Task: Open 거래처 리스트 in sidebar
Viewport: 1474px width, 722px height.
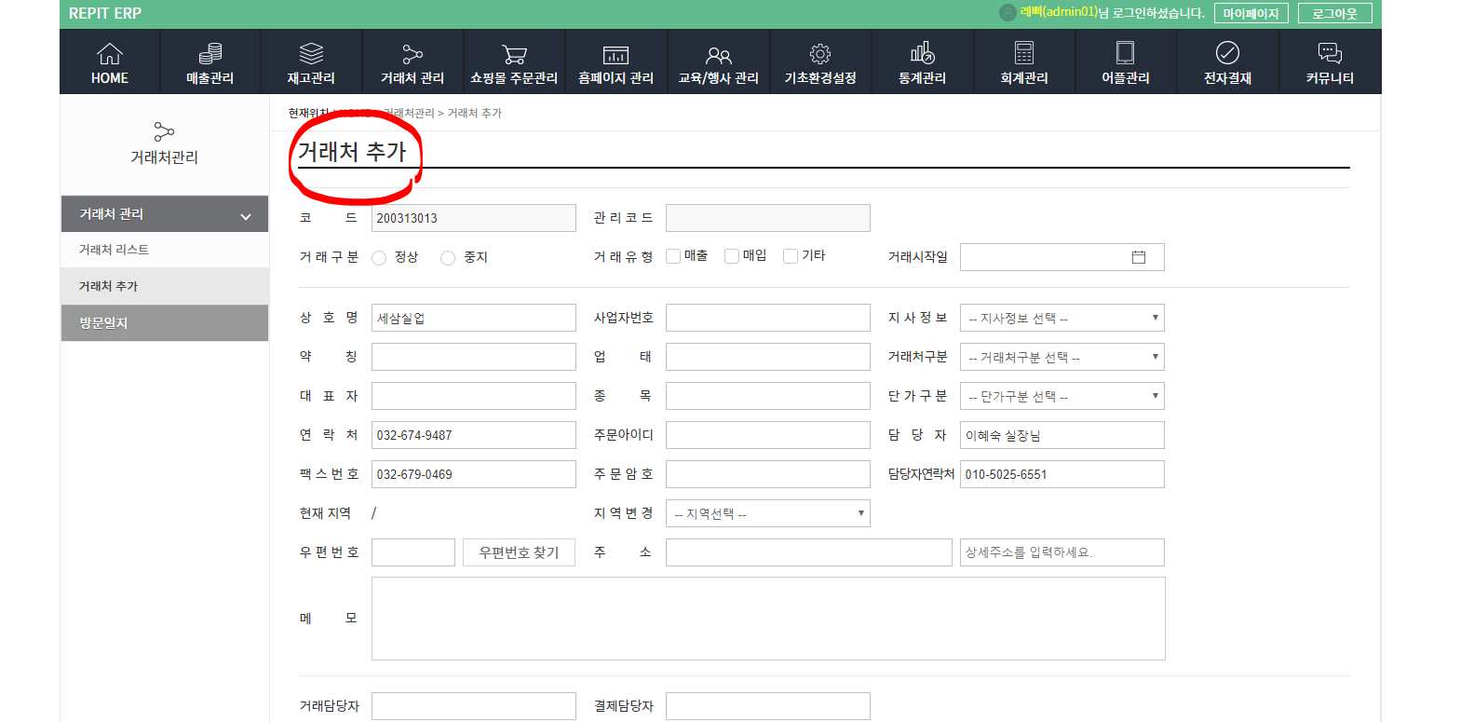Action: [165, 250]
